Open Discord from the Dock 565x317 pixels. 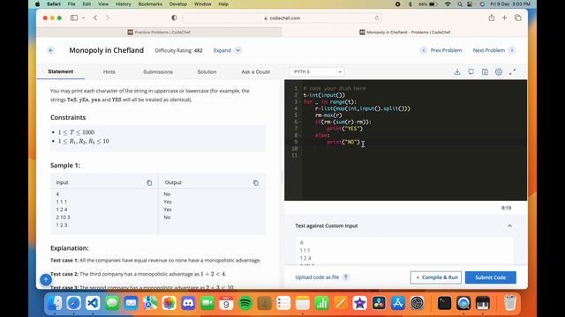coord(188,303)
